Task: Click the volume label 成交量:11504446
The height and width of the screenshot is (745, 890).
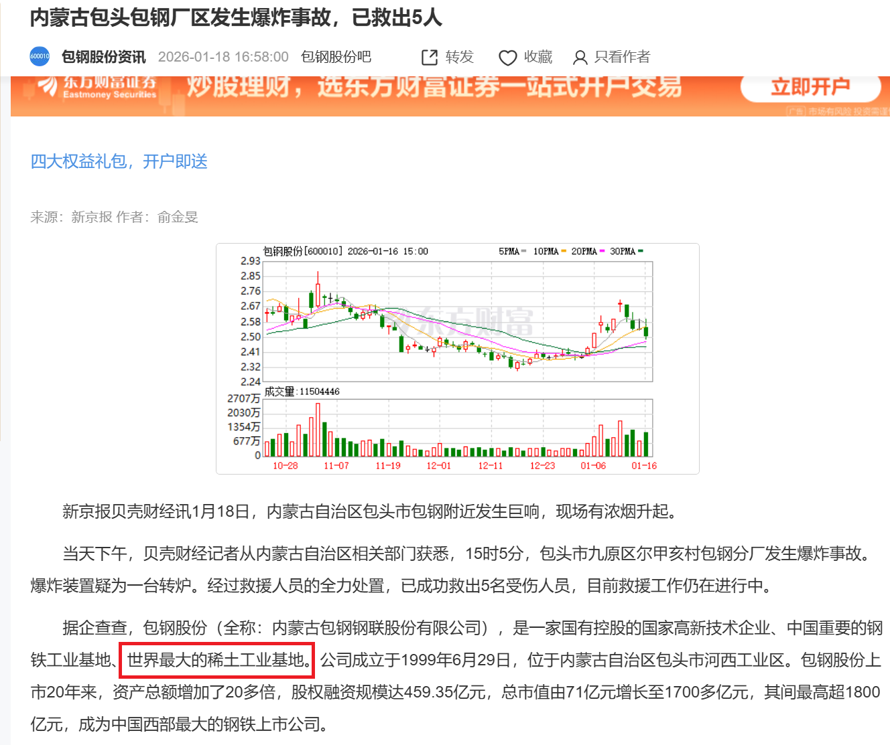Action: tap(302, 392)
